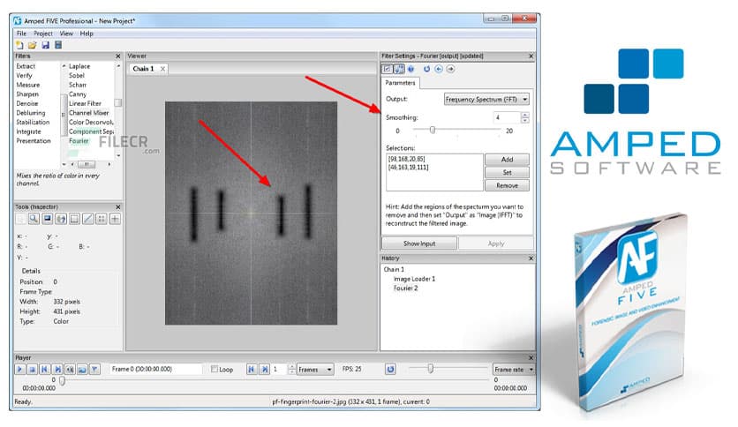Click the go-to-last-frame button in Player toolbar
Screen dimensions: 738x427
57,369
